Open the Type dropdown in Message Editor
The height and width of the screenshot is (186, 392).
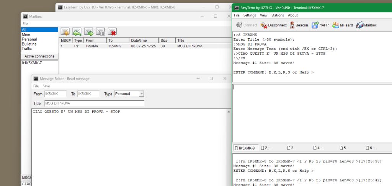click(x=142, y=94)
